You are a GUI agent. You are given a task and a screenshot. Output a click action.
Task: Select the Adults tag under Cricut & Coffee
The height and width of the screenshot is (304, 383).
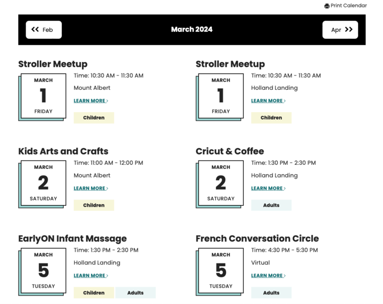271,205
